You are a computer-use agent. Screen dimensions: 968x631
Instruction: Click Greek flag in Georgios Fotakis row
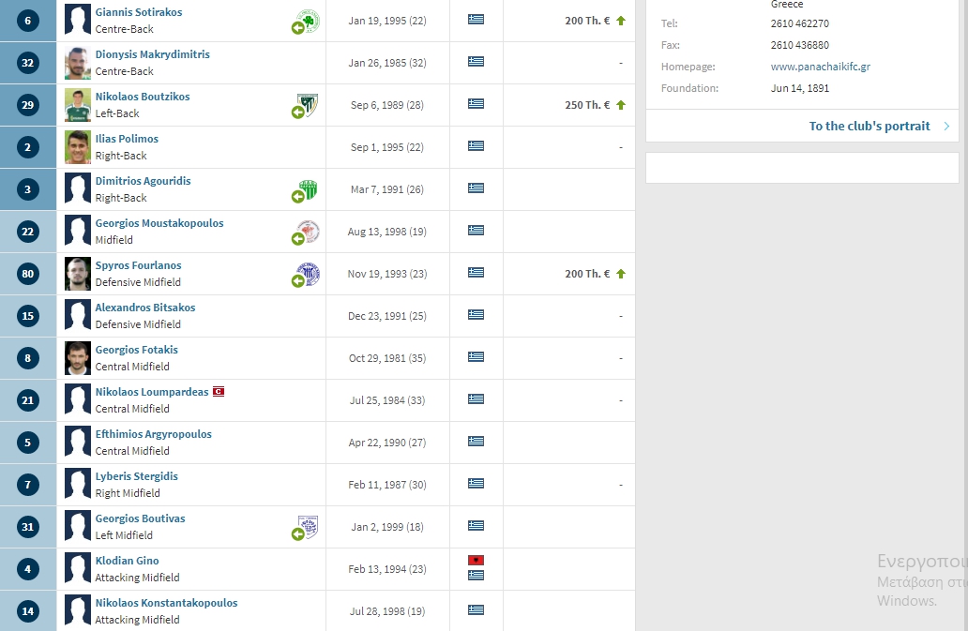click(x=476, y=357)
